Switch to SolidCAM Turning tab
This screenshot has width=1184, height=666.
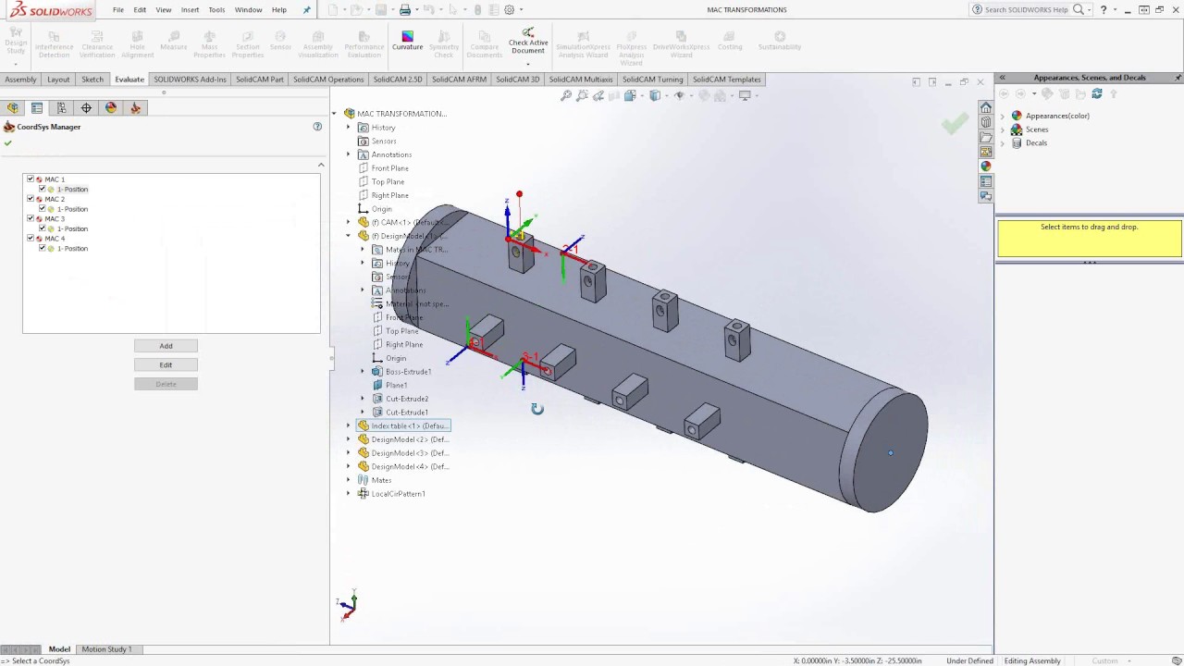click(652, 80)
